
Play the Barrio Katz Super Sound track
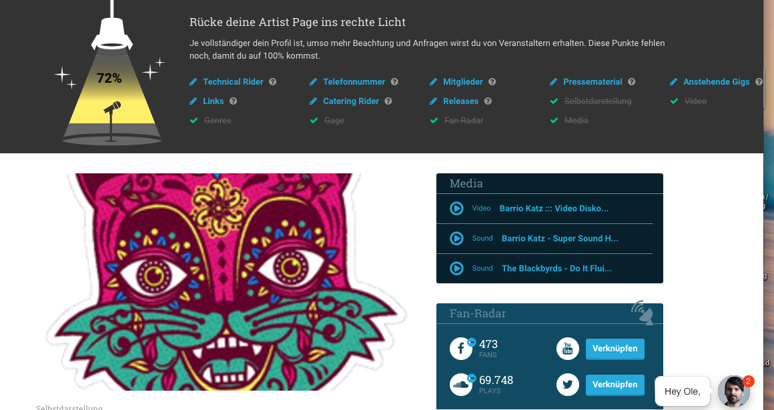(456, 239)
